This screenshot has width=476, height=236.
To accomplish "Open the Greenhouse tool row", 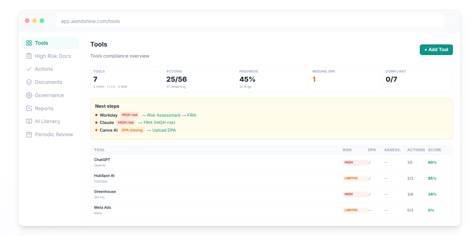I will (x=271, y=194).
